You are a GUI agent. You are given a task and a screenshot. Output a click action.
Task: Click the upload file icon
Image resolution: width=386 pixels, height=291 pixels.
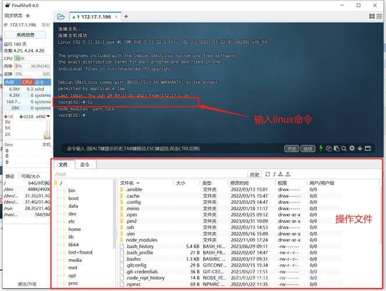(x=288, y=174)
